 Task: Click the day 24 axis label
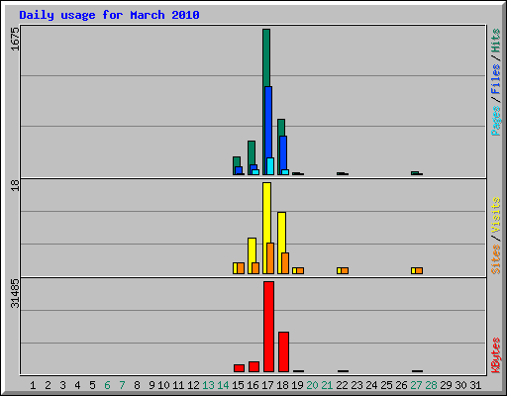pyautogui.click(x=371, y=385)
